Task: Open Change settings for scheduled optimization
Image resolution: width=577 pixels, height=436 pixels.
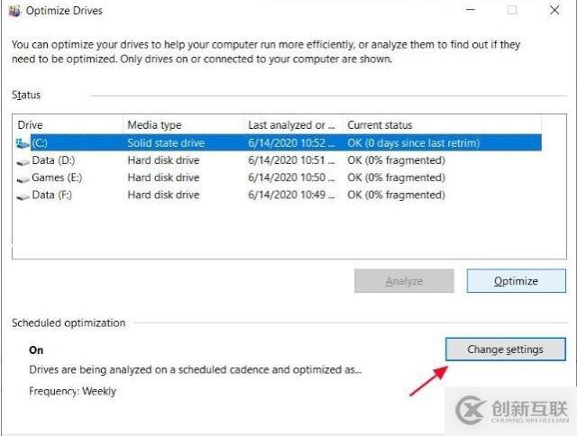Action: pos(505,349)
